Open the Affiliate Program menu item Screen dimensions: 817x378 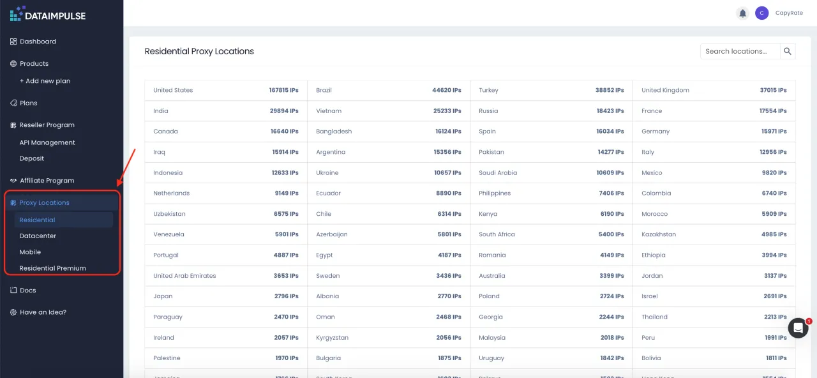47,181
